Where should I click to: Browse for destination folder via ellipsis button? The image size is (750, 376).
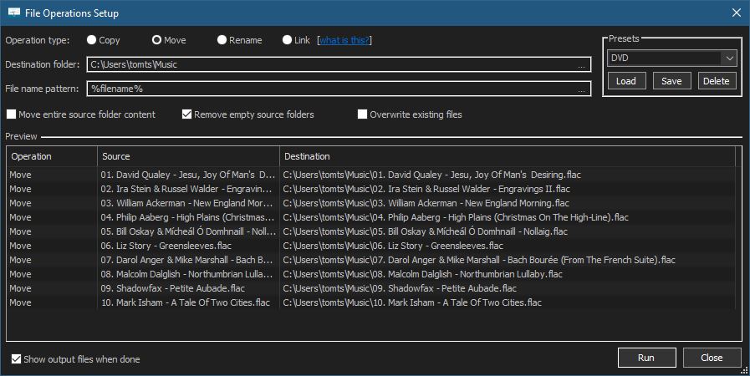[581, 65]
